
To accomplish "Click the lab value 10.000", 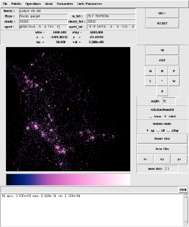I will [61, 42].
